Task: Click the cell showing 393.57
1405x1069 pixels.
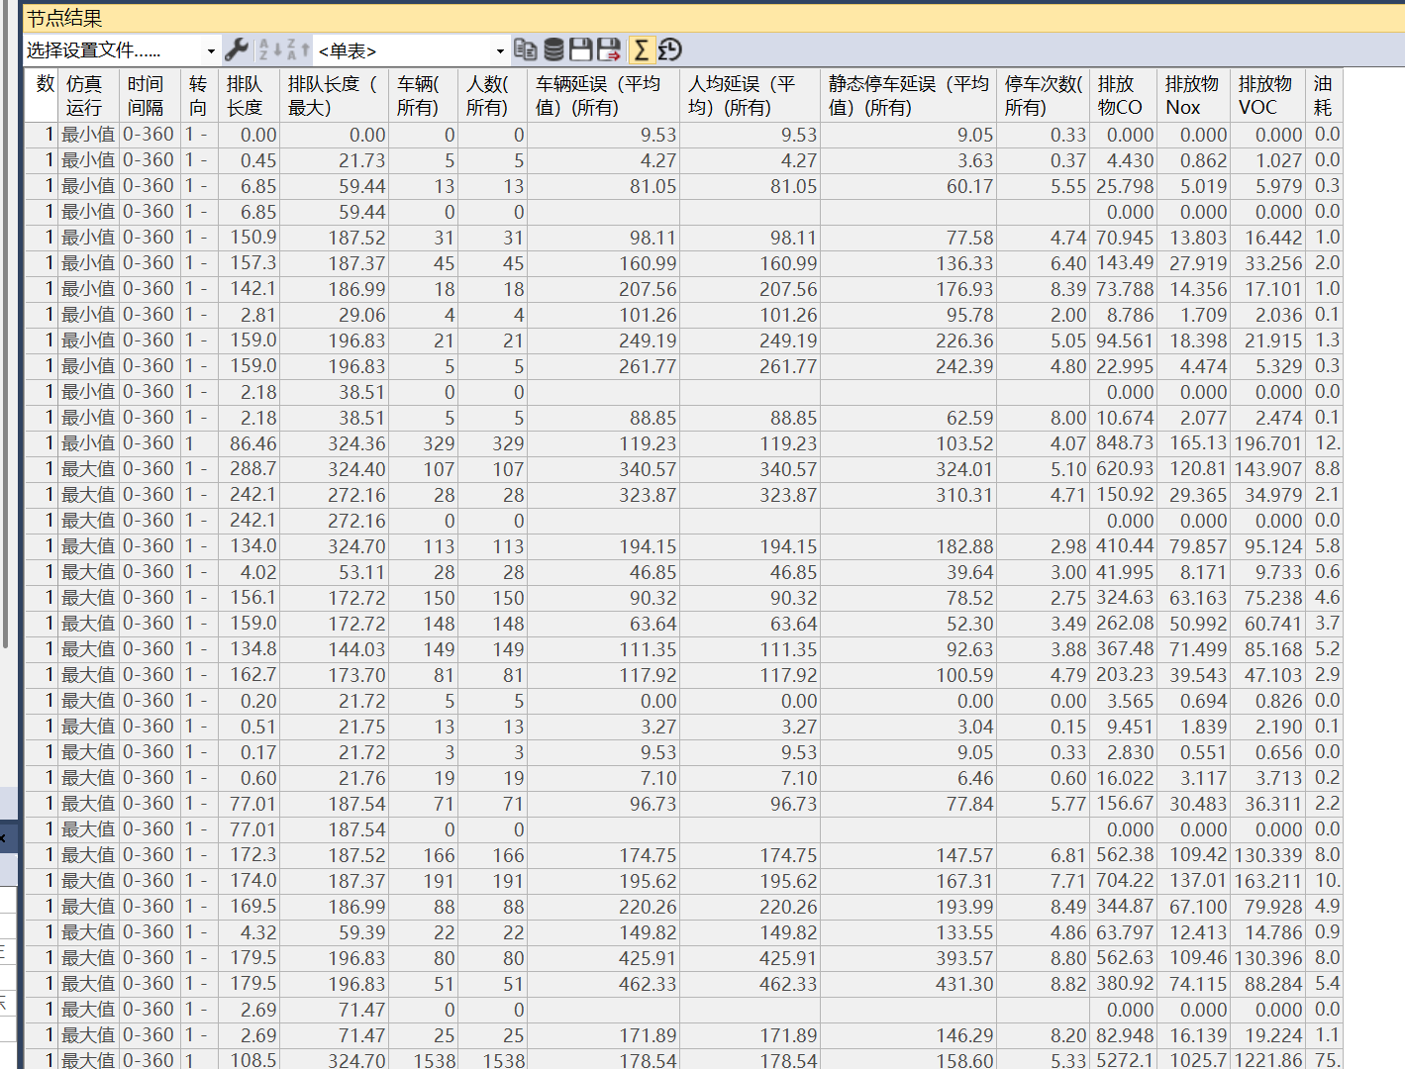Action: tap(909, 958)
